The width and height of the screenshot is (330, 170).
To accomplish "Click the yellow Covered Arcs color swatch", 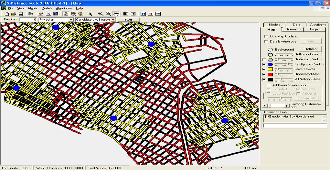I will [270, 69].
